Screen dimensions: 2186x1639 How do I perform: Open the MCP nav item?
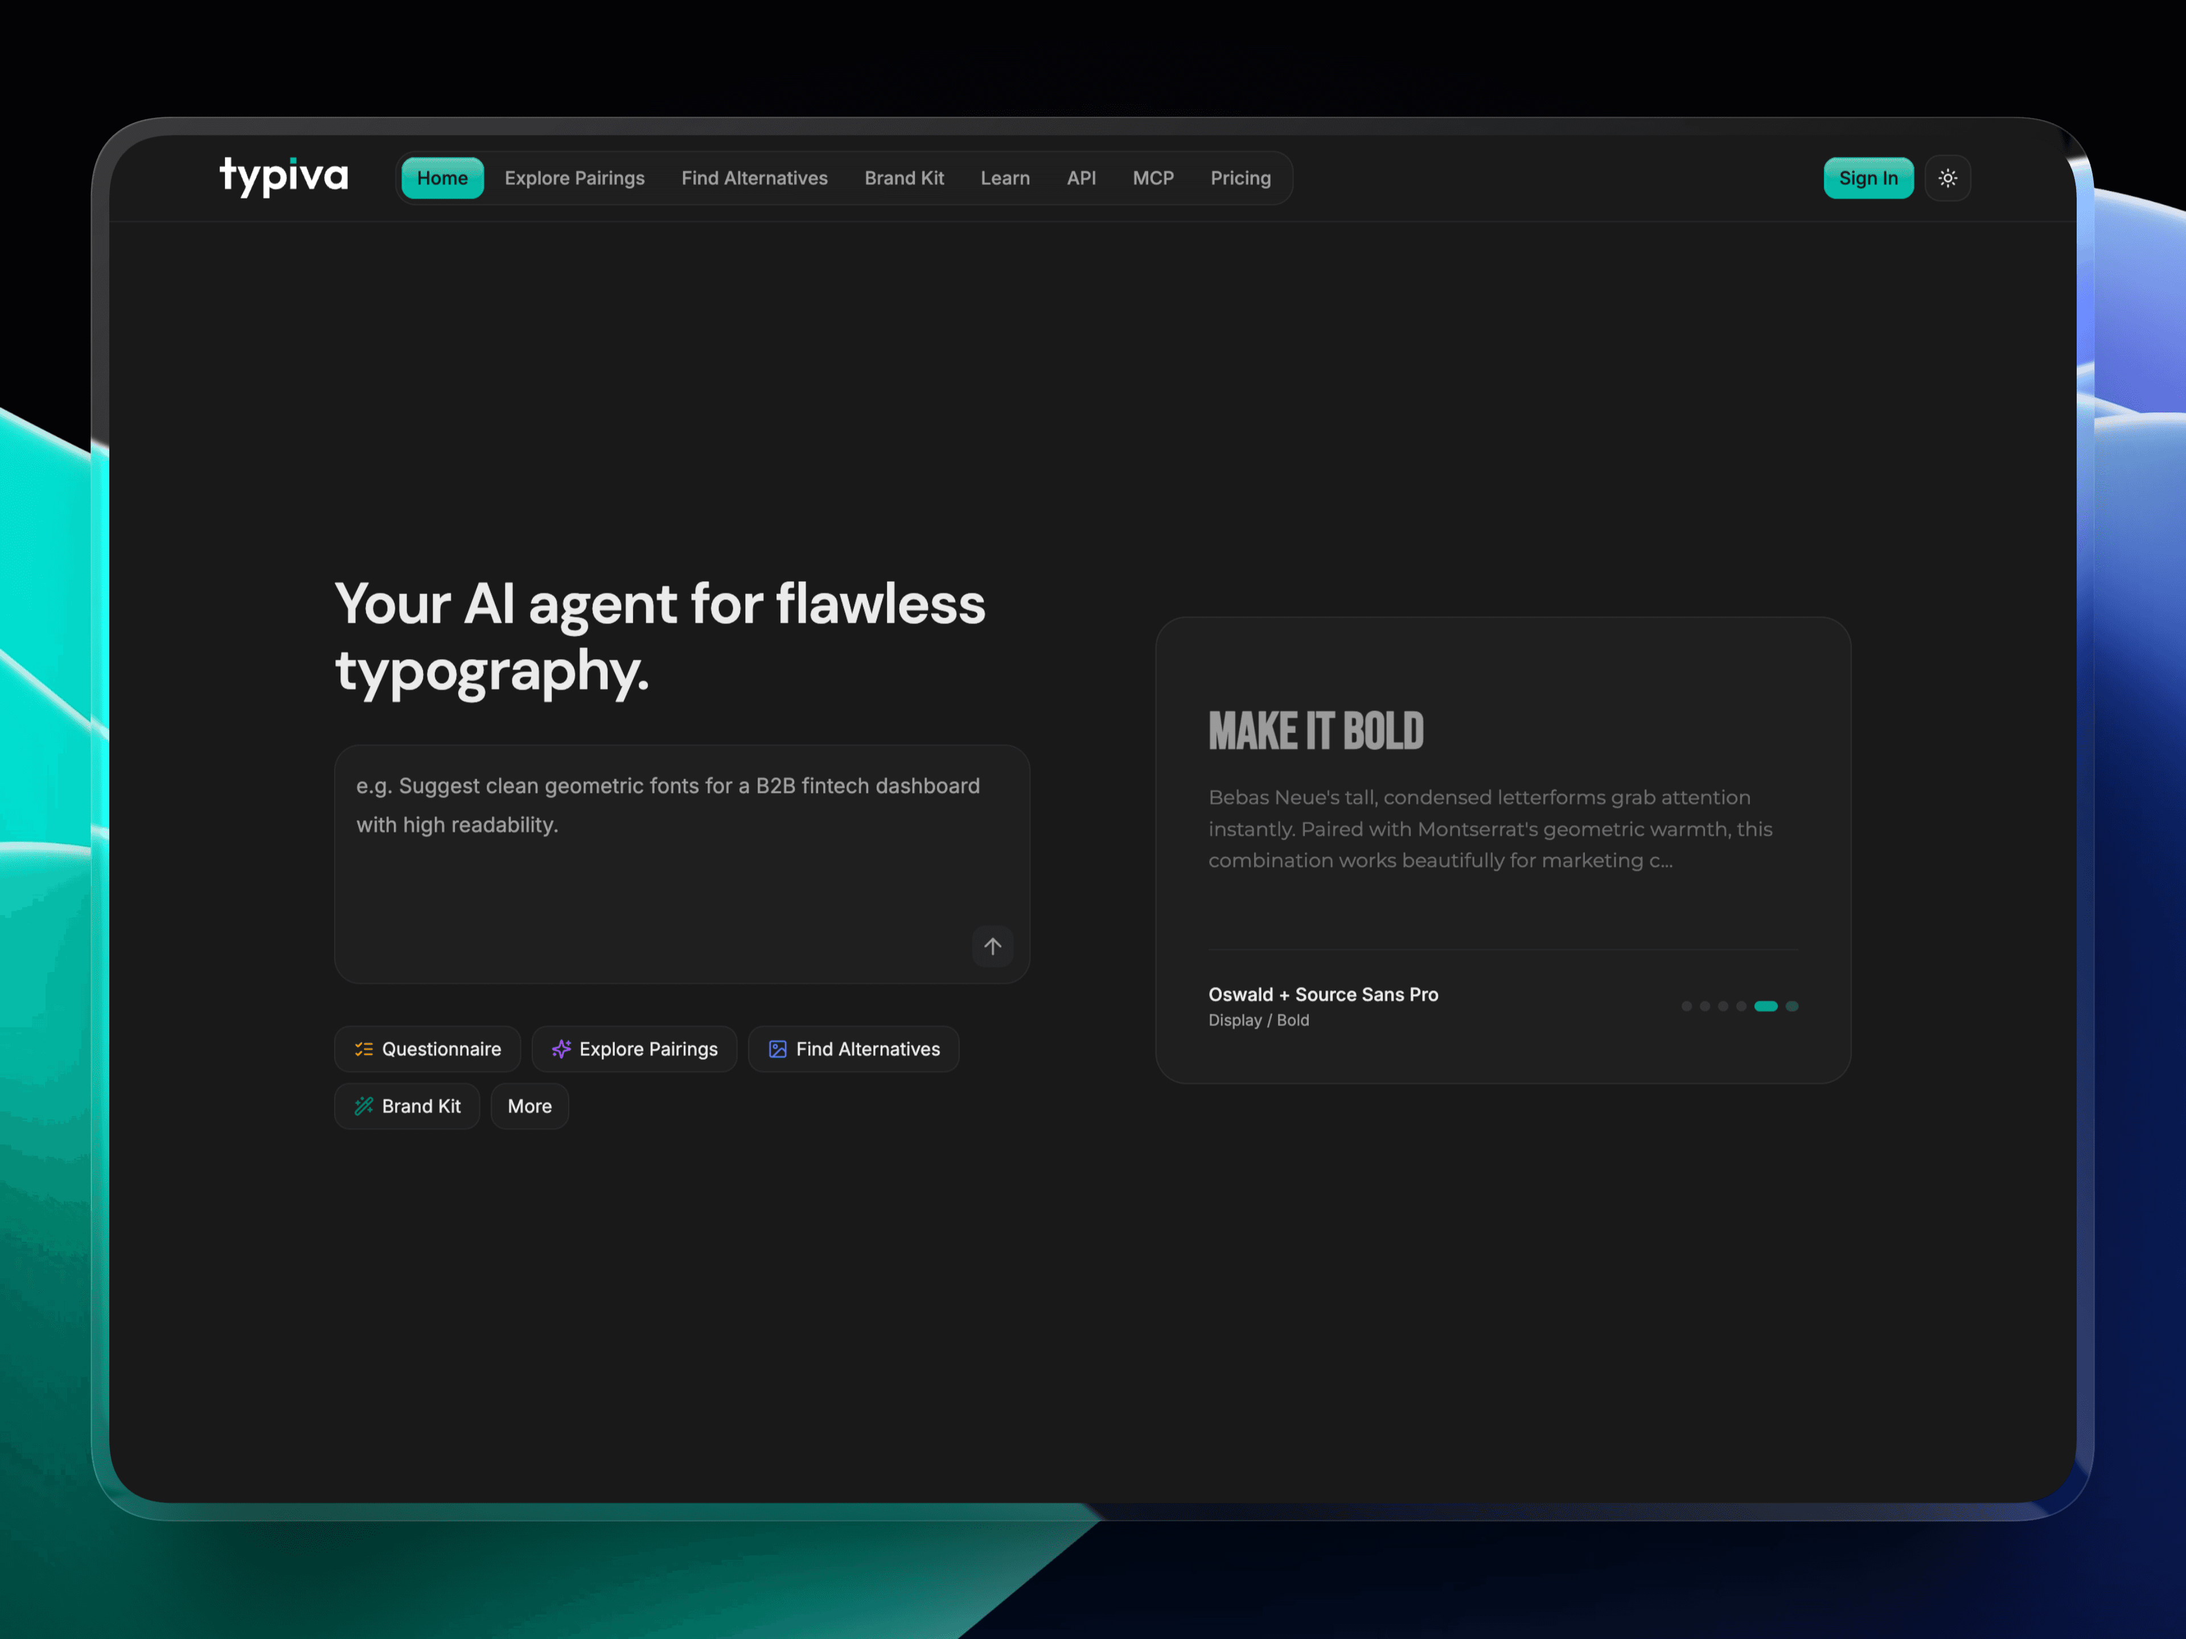1152,178
